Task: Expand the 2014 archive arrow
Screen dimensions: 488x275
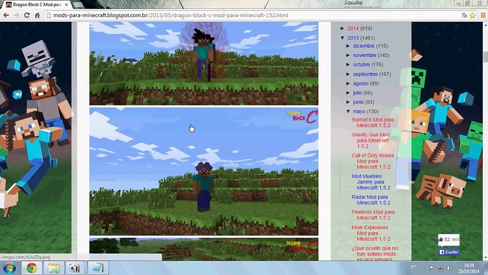Action: pos(342,29)
